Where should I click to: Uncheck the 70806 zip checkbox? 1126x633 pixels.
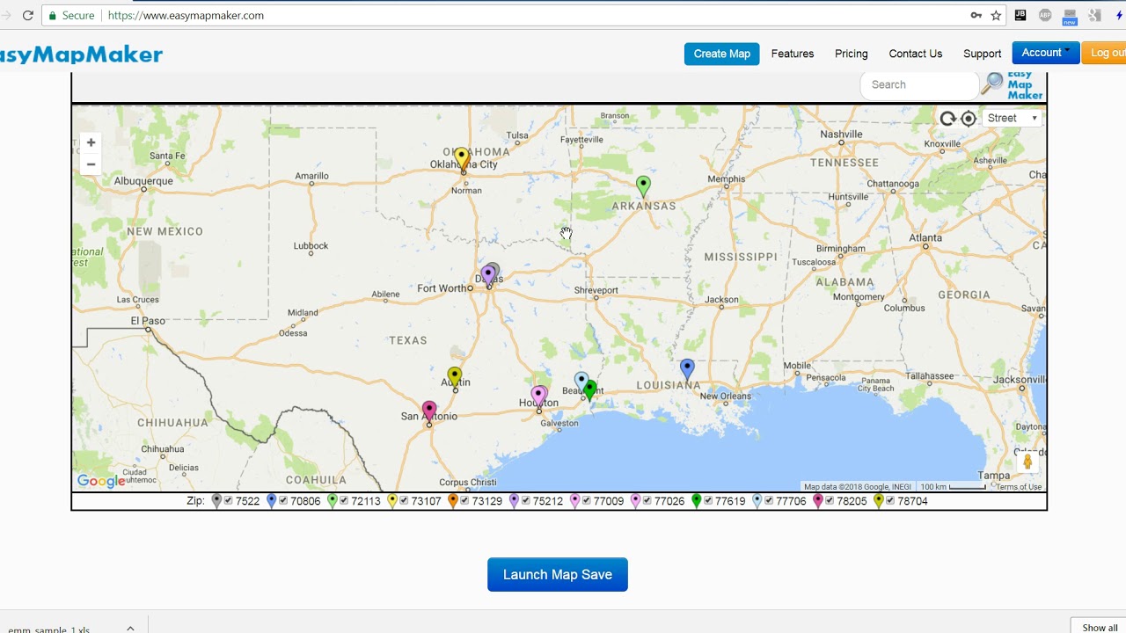tap(282, 501)
